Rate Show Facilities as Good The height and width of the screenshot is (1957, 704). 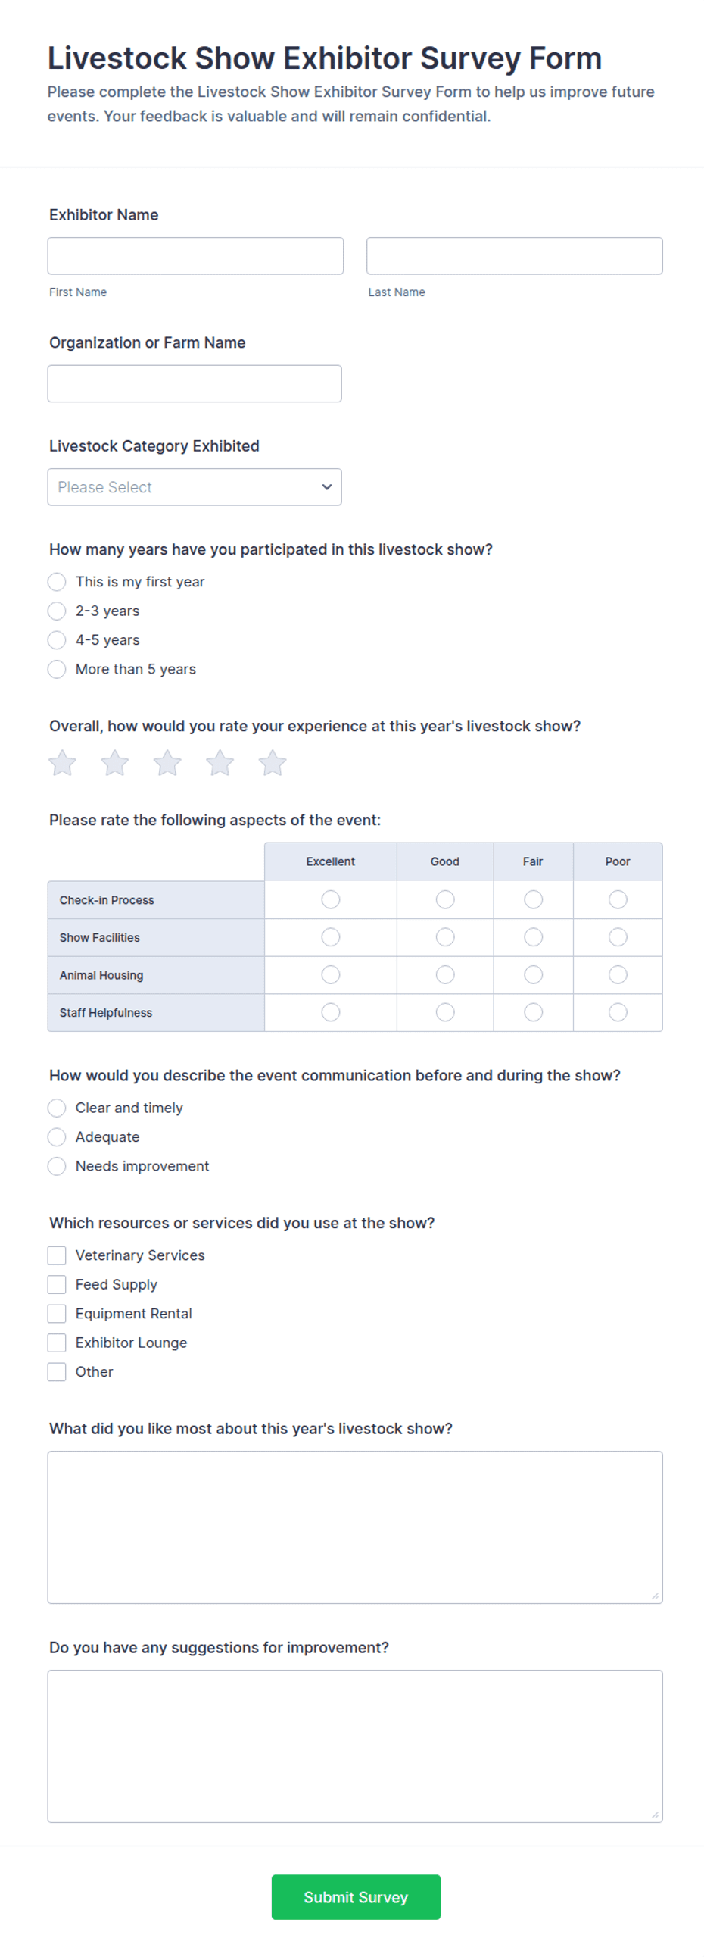[x=445, y=936]
